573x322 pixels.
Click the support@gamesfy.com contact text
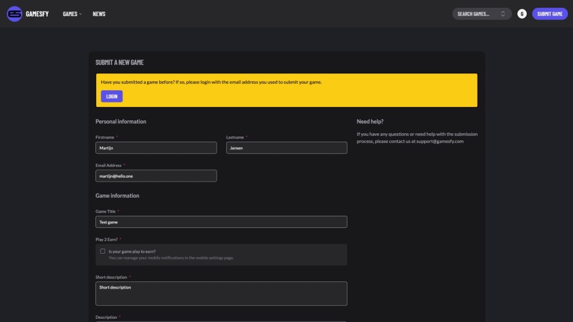[440, 141]
